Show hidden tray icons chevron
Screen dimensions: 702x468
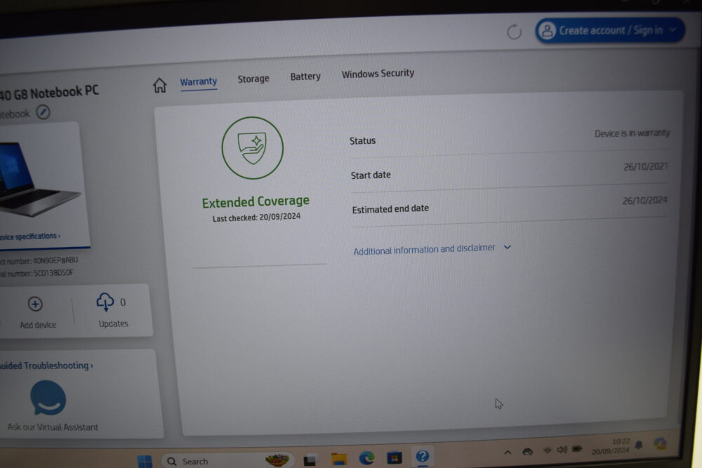(x=508, y=453)
